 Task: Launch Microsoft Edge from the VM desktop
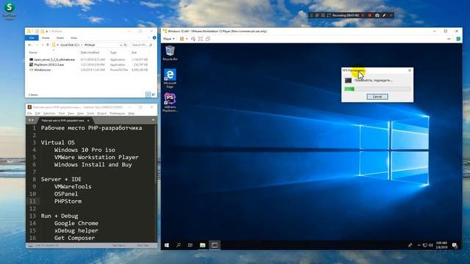point(170,78)
